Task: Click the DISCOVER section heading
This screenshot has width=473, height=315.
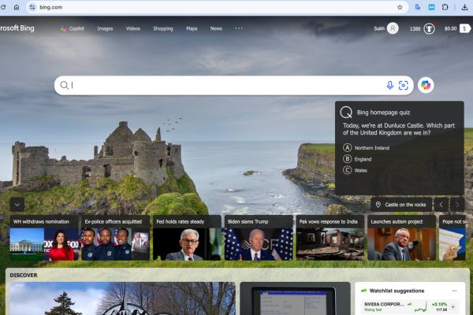Action: [24, 275]
